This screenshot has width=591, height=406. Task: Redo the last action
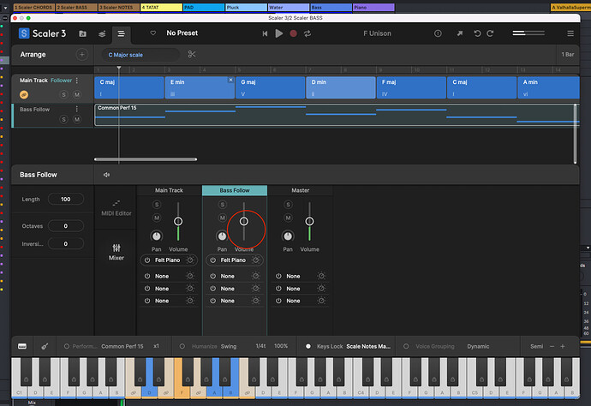(x=490, y=33)
